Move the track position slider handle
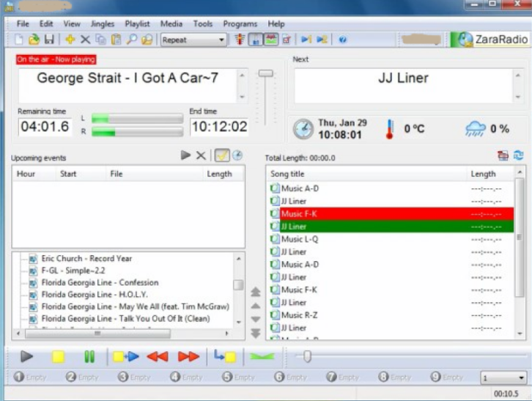This screenshot has height=401, width=532. pyautogui.click(x=307, y=356)
